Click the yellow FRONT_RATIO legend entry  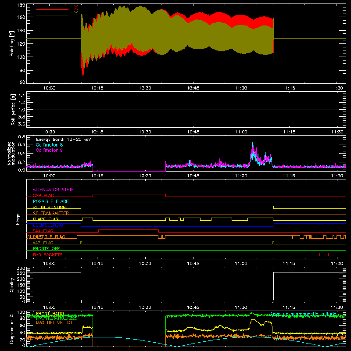point(50,314)
